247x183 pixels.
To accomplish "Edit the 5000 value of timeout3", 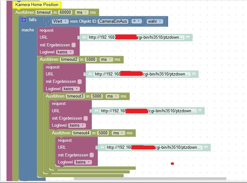I will pyautogui.click(x=97, y=96).
